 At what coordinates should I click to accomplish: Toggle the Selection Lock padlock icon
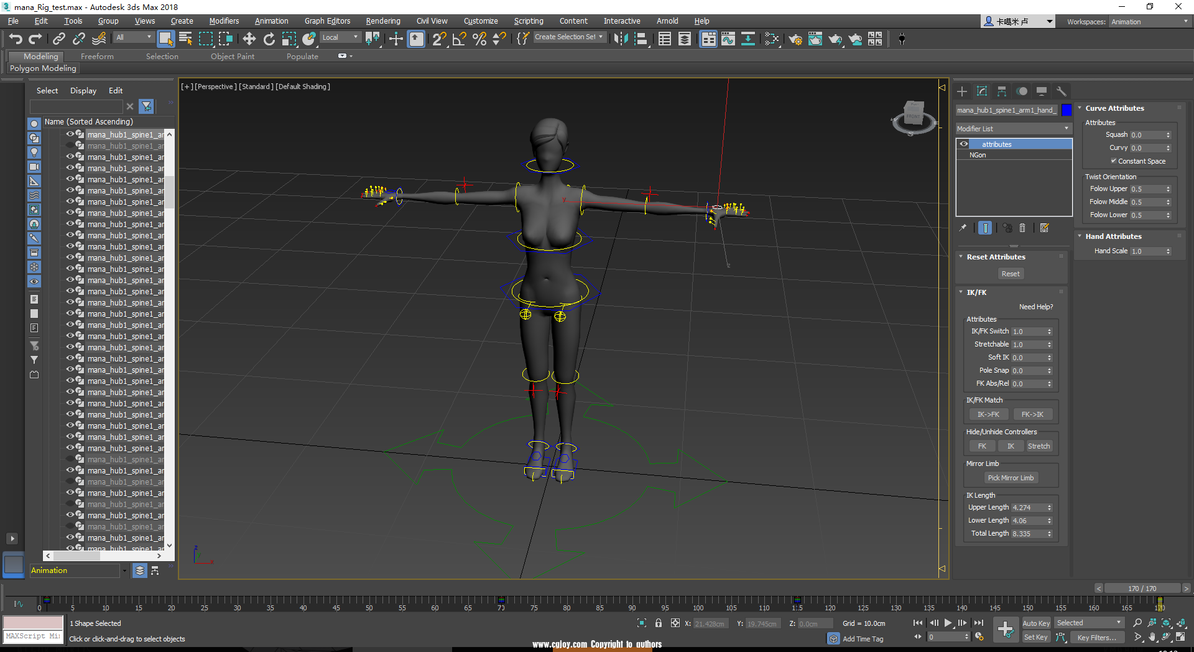click(x=659, y=623)
